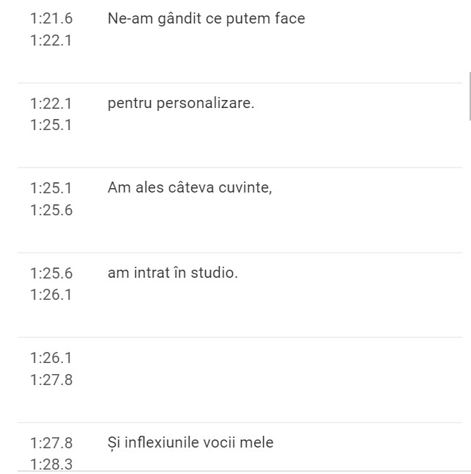
Task: Edit end time of "am intrat în studio."
Action: (51, 295)
